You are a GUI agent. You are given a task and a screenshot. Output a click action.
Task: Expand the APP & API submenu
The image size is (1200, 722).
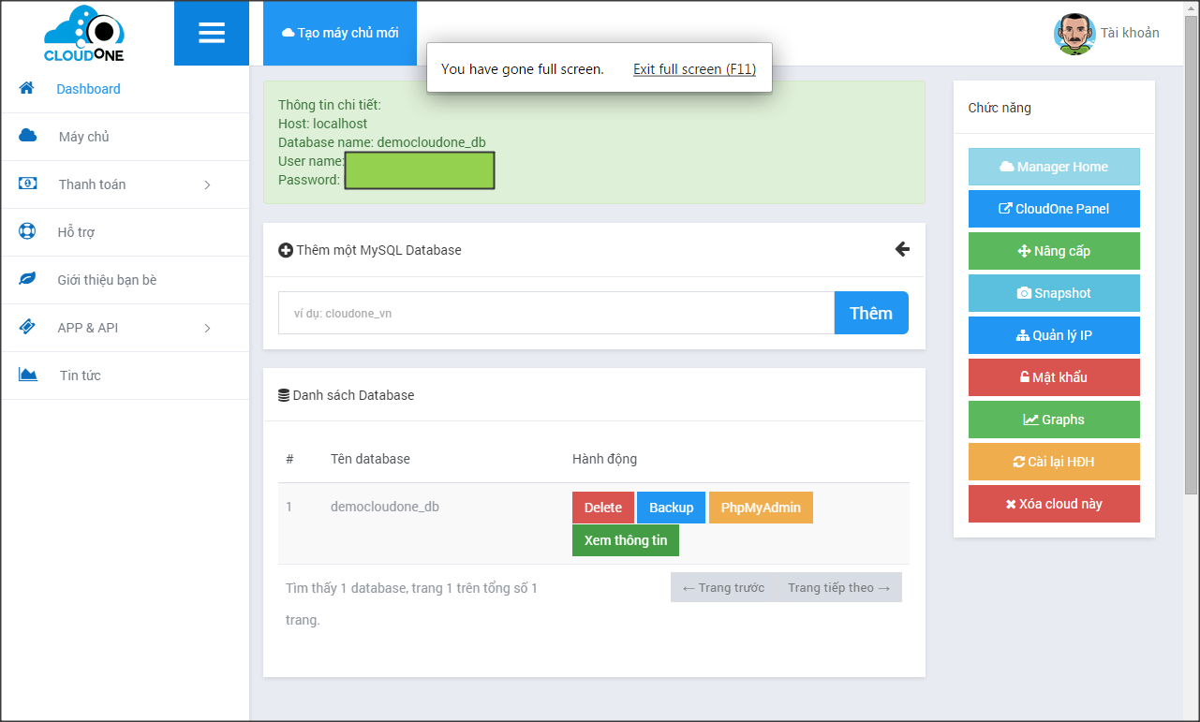207,328
